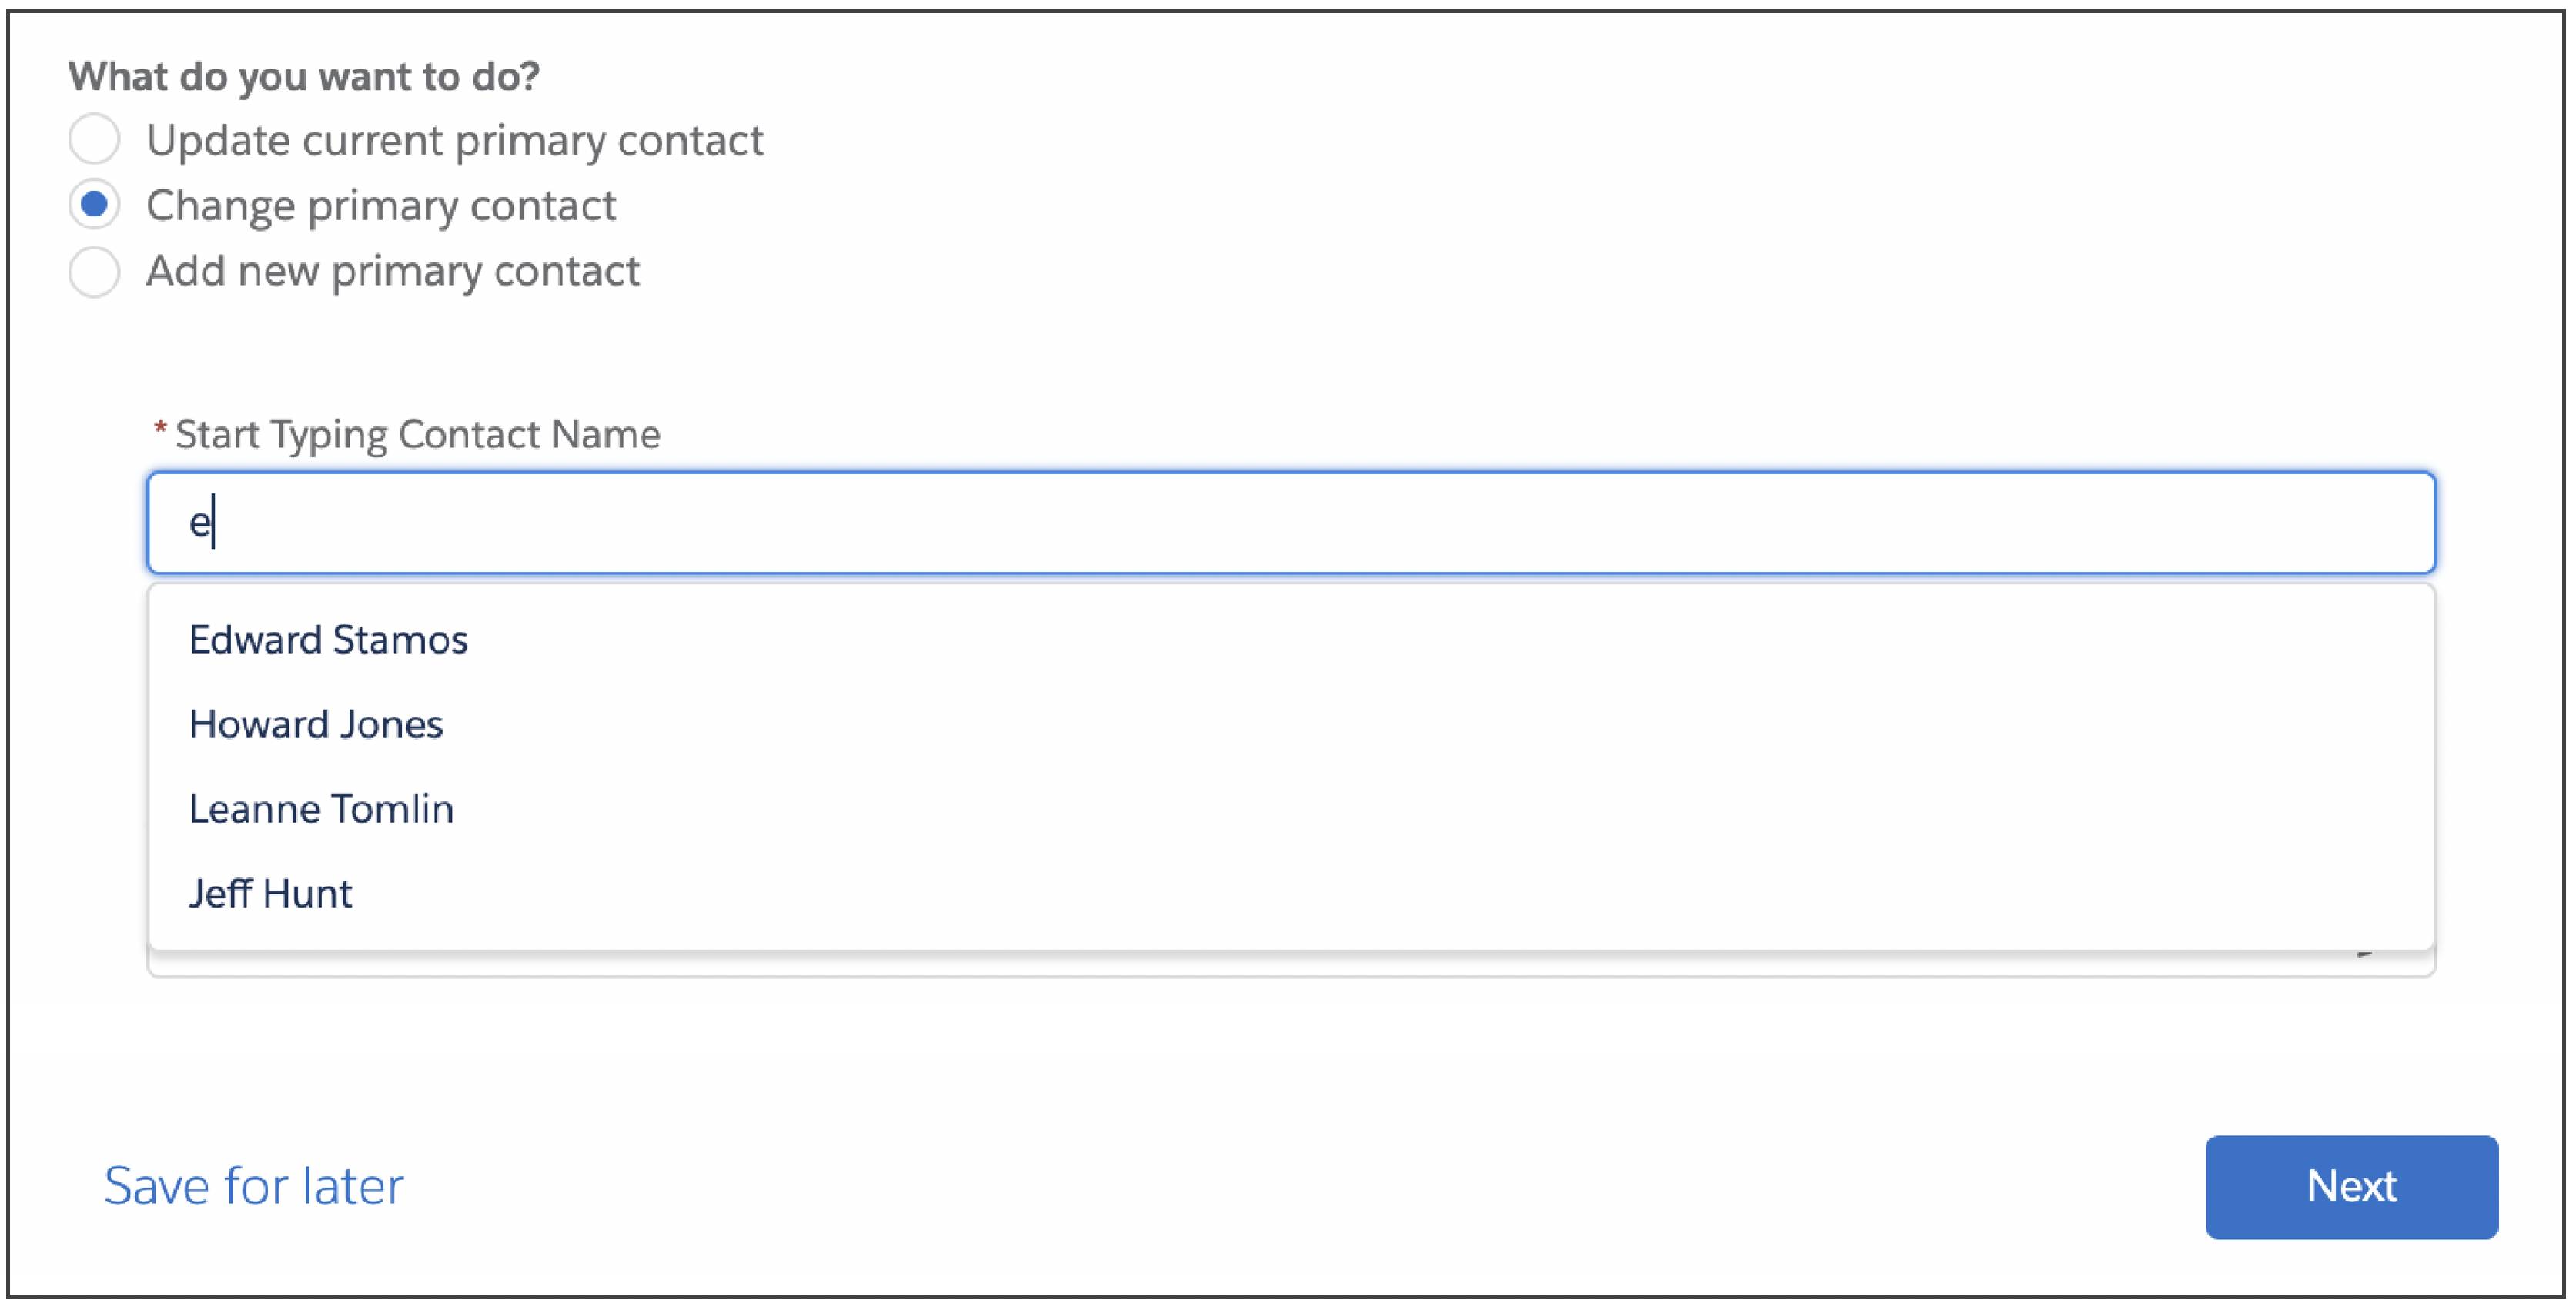
Task: Click the Update current primary contact label text
Action: point(455,140)
